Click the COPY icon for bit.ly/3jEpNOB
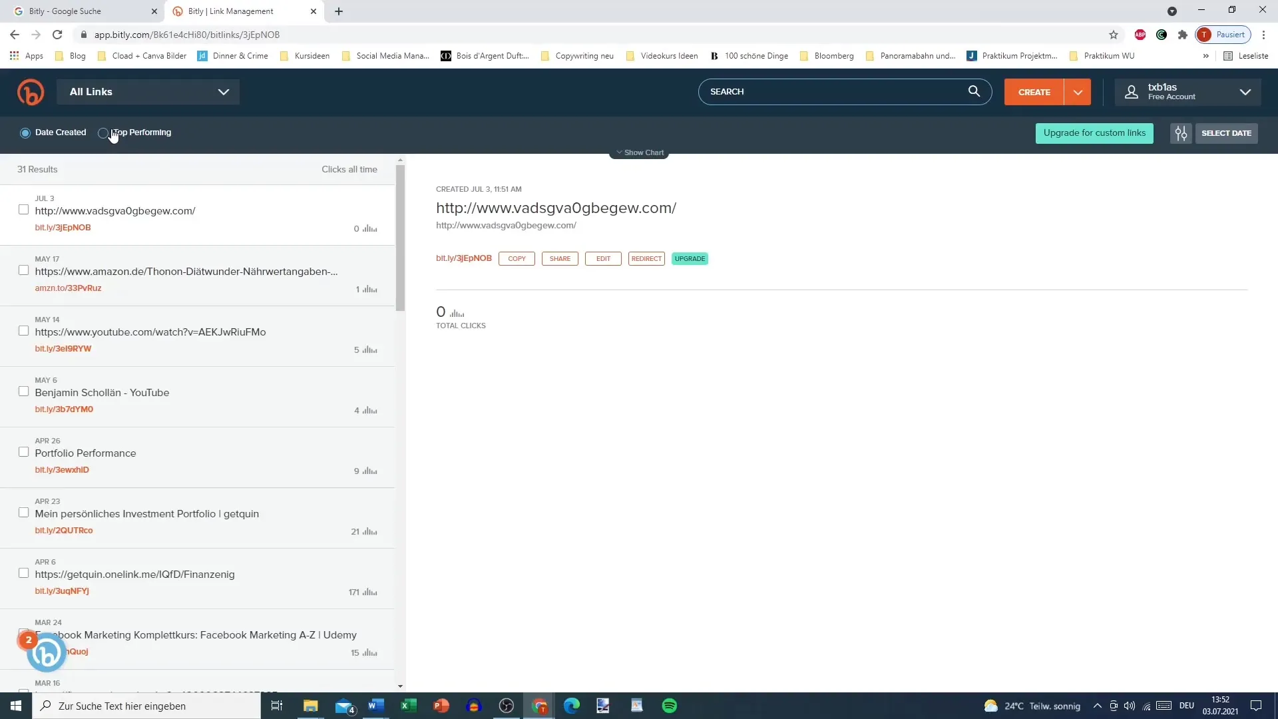The height and width of the screenshot is (719, 1278). 516,258
